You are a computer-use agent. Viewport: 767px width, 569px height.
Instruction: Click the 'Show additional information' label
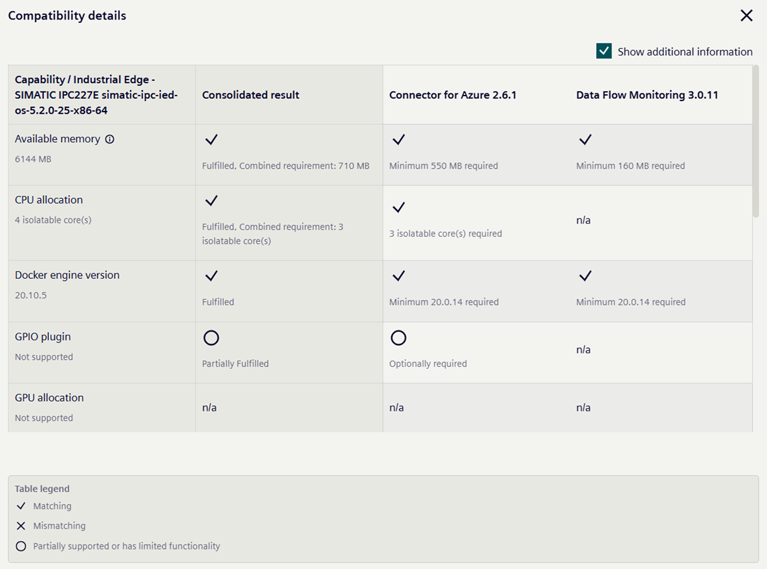(685, 52)
